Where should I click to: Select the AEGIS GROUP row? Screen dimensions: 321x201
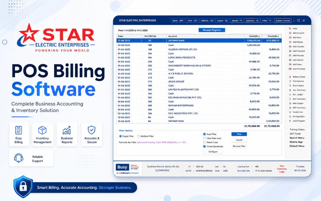199,82
